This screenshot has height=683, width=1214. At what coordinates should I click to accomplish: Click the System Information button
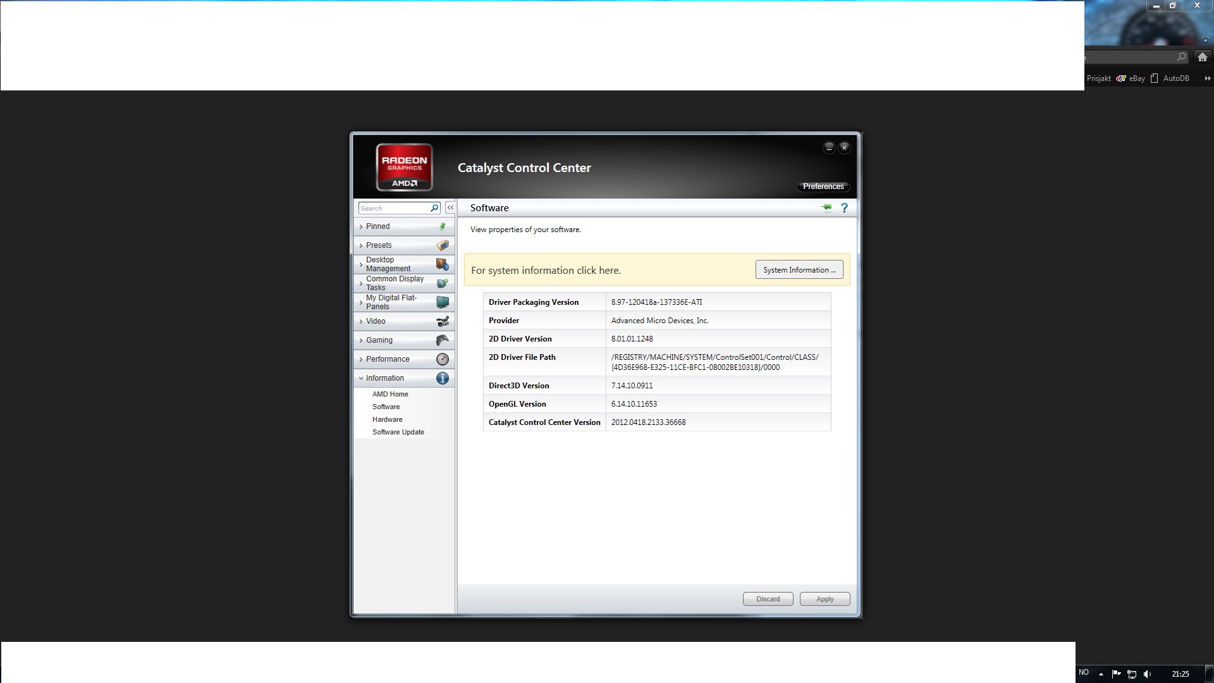799,270
